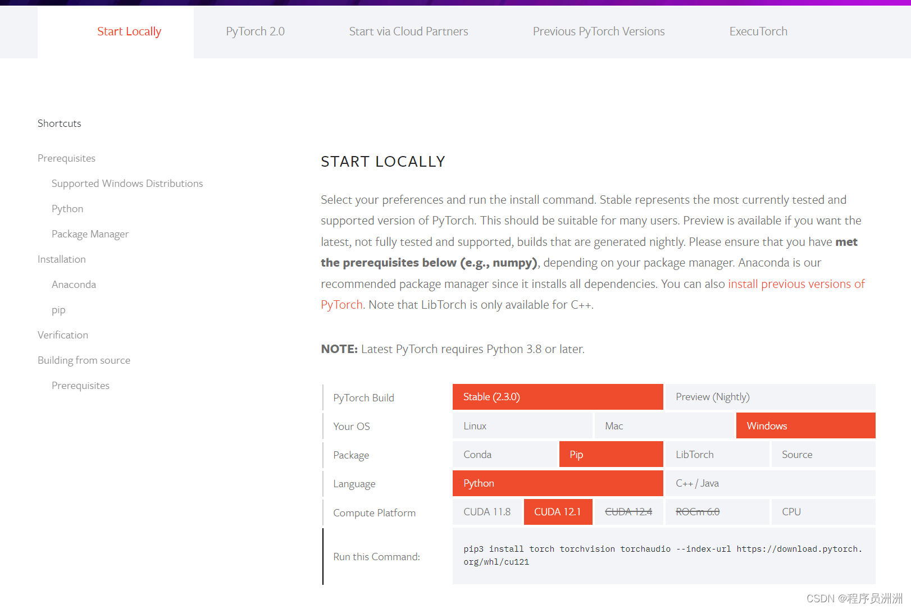
Task: Click the Compute Platform row label
Action: [x=374, y=513]
